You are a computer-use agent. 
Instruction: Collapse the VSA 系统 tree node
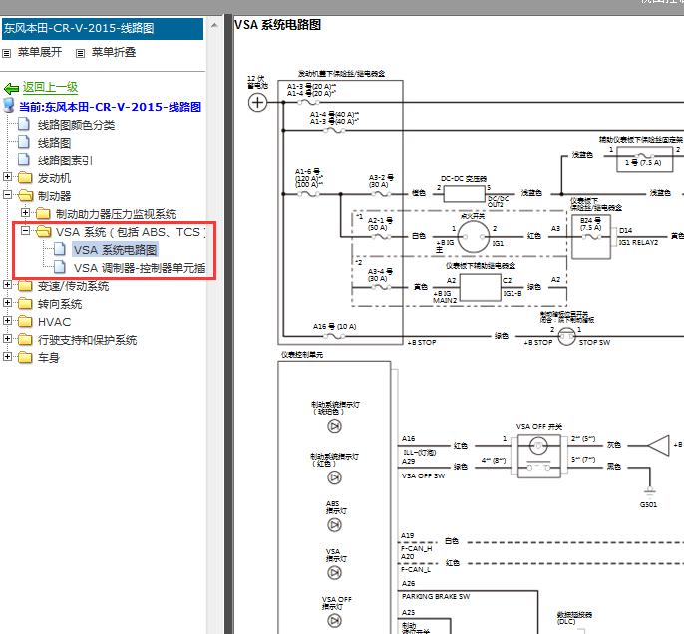25,230
